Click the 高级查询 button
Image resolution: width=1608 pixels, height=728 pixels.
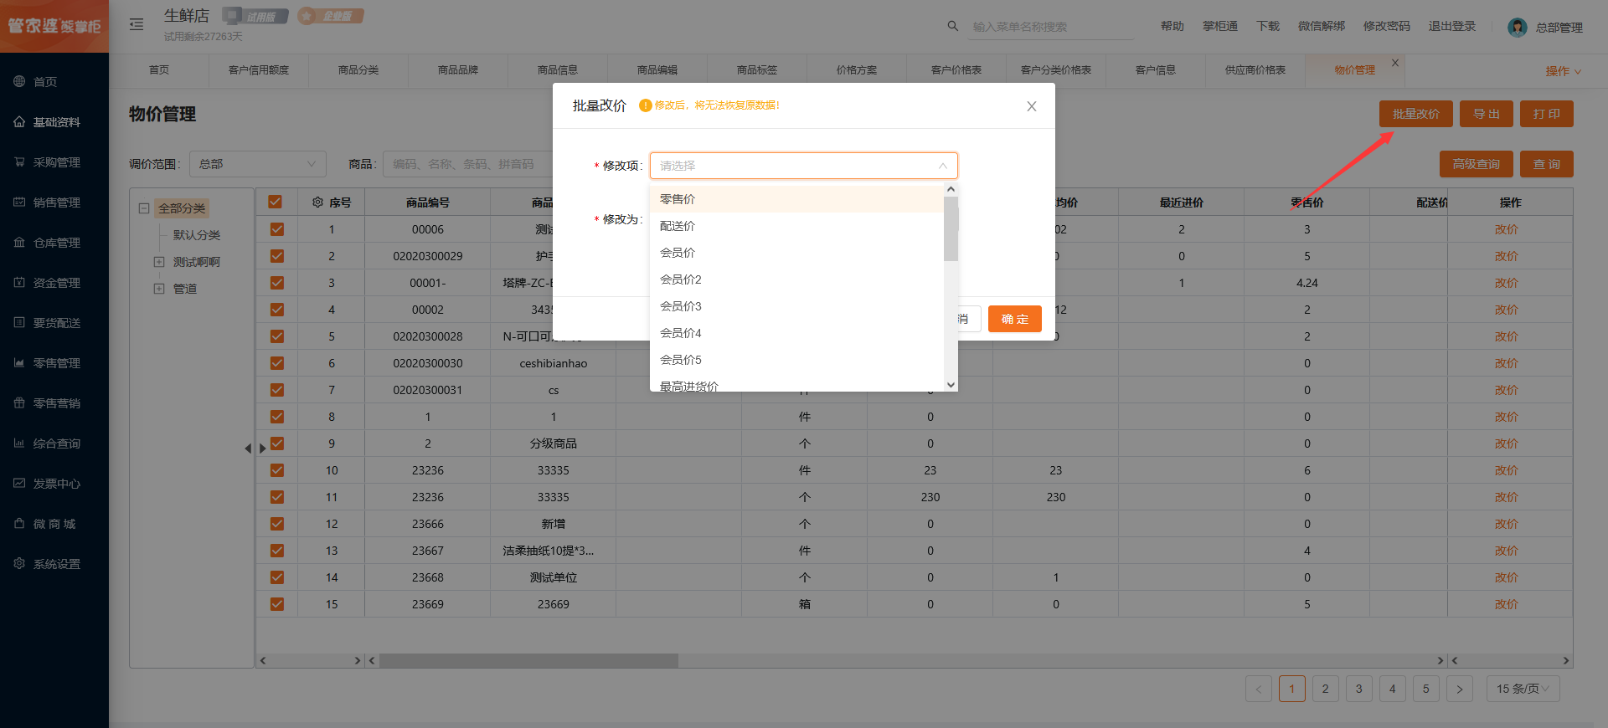click(x=1477, y=164)
